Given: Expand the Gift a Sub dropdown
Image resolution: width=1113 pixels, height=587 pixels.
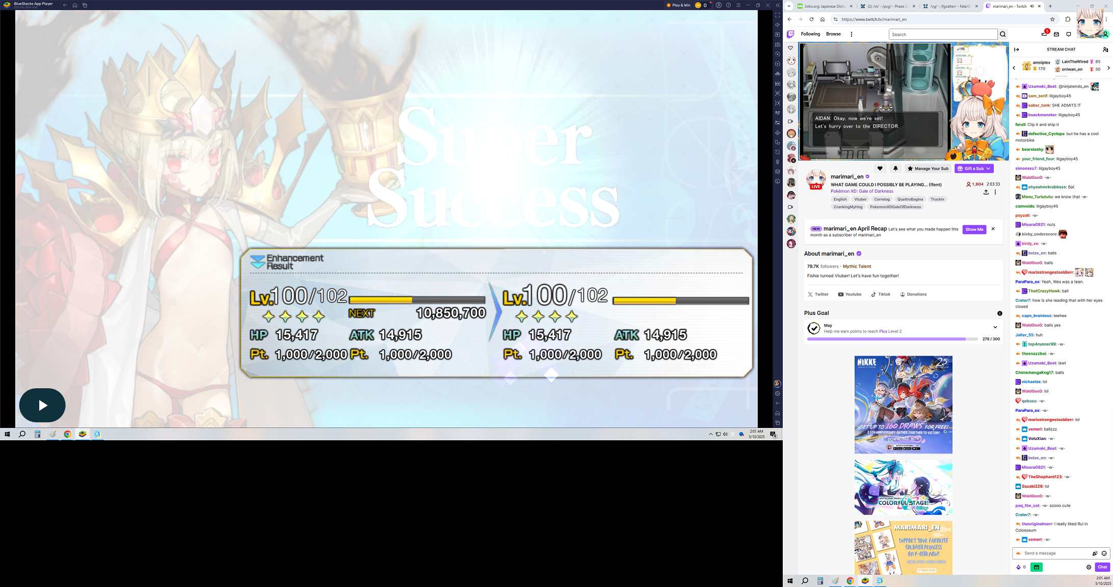Looking at the screenshot, I should click(x=988, y=168).
